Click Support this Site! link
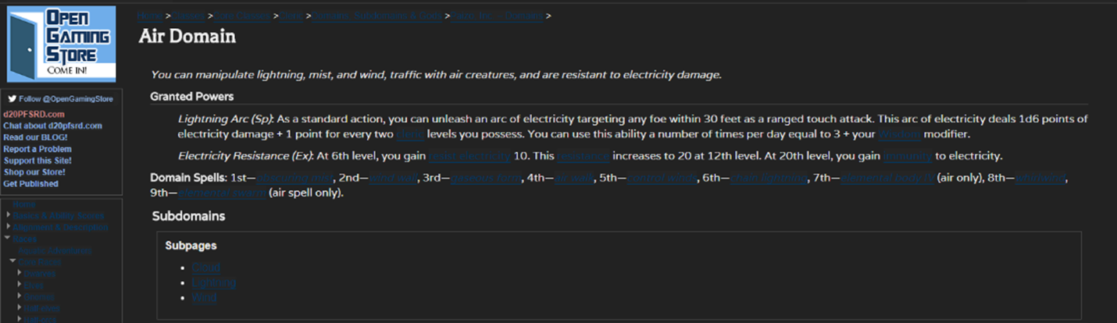The width and height of the screenshot is (1117, 323). pyautogui.click(x=37, y=161)
